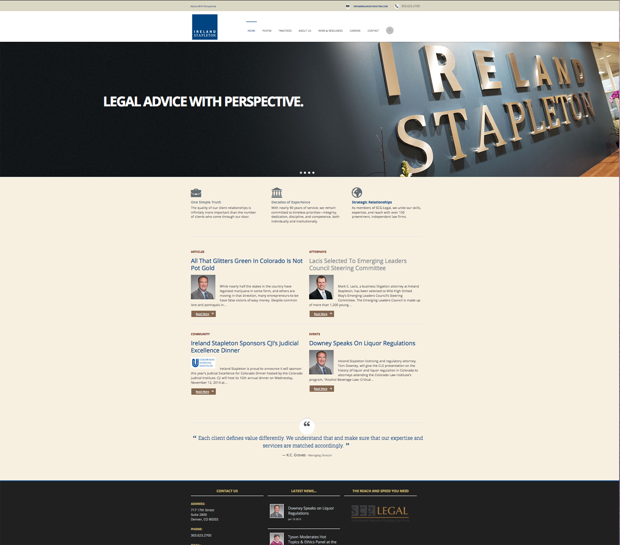Click the courthouse icon above Decades of Experience
The image size is (620, 545).
pos(277,192)
